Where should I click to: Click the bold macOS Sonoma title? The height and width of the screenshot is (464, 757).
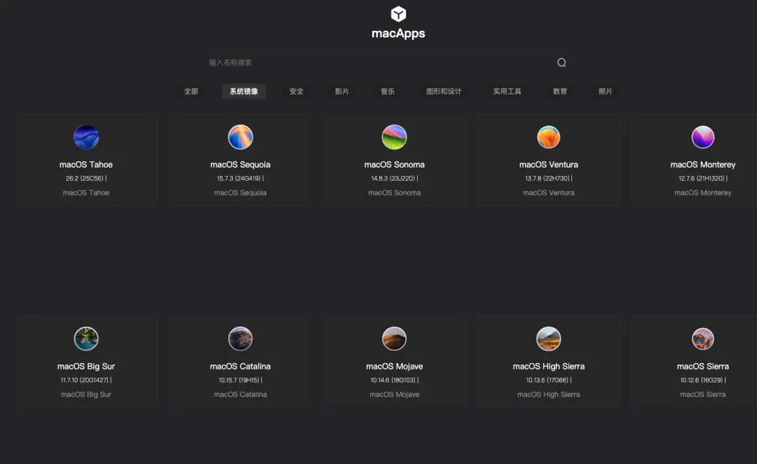[395, 165]
